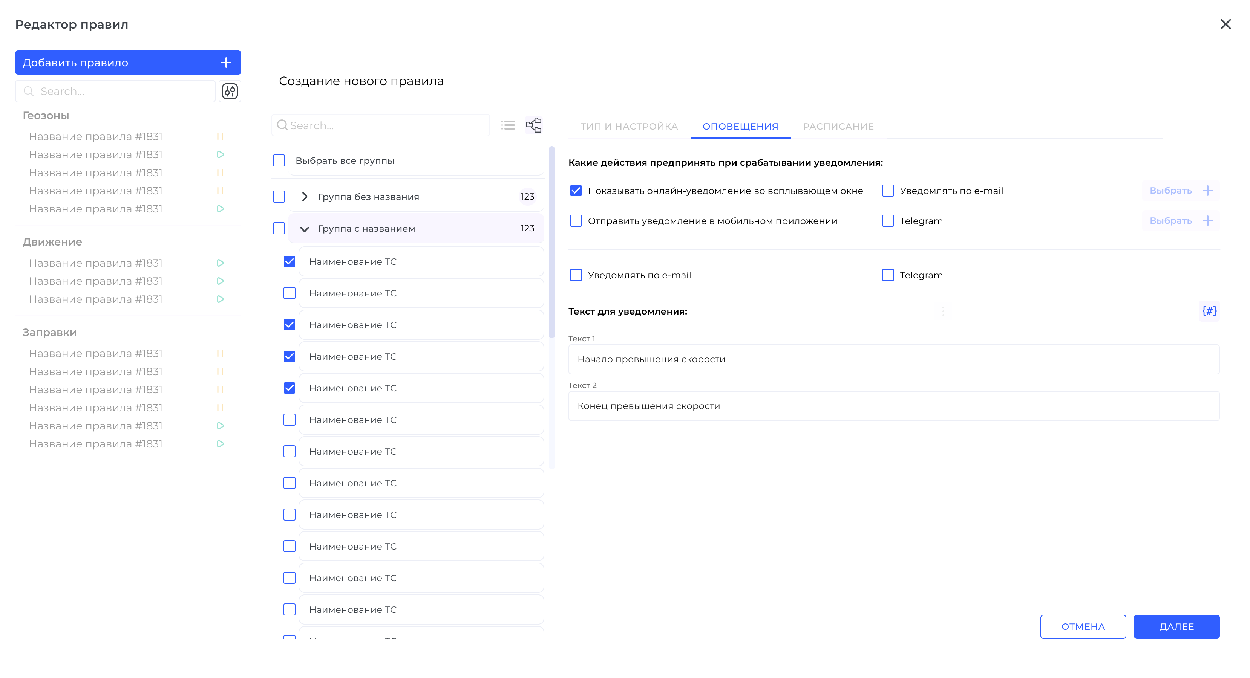Screen dimensions: 1250x678
Task: Click plus icon on Добавить правило button
Action: pyautogui.click(x=226, y=63)
